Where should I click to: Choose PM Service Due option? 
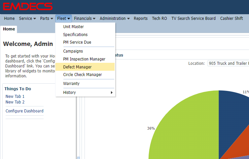(x=77, y=42)
